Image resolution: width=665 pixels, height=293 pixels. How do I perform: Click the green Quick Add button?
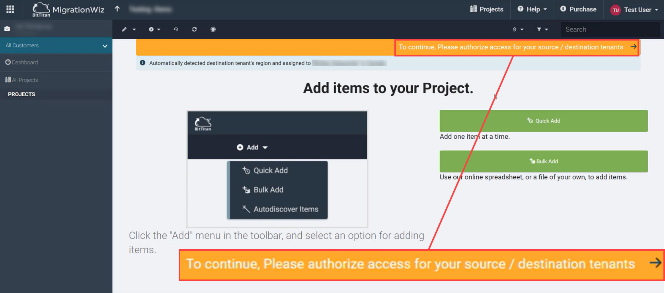544,121
